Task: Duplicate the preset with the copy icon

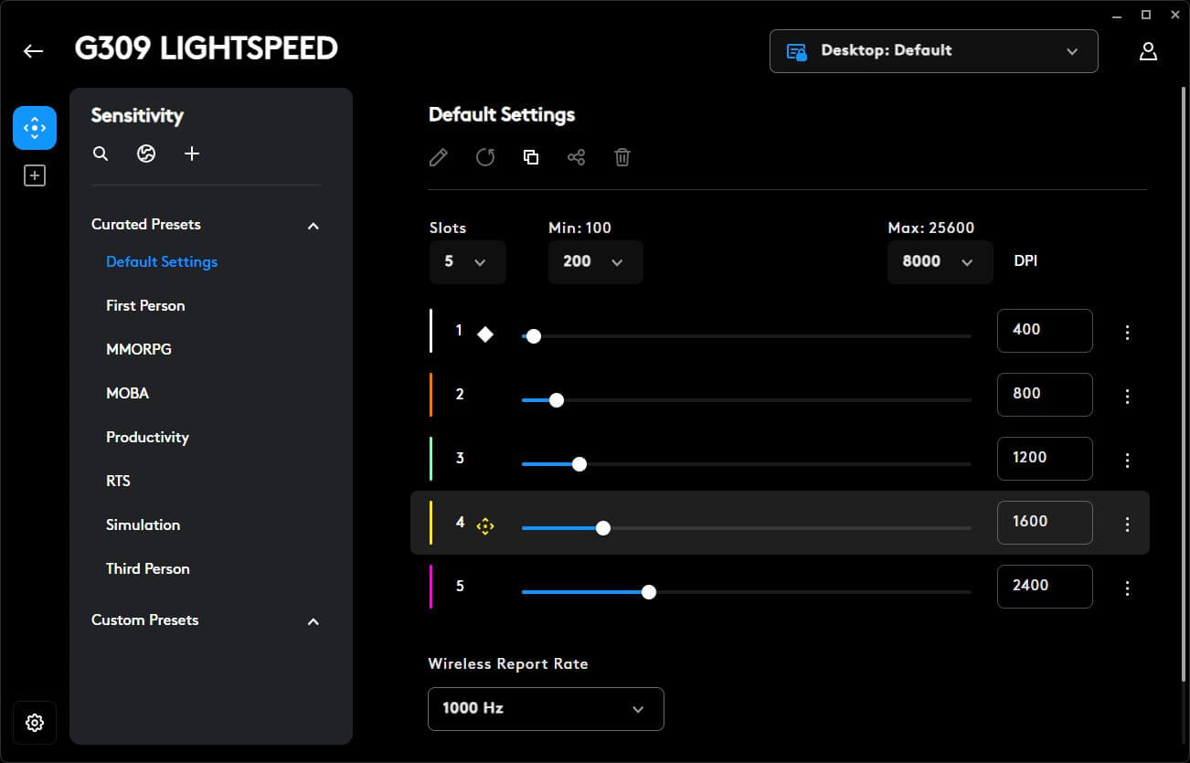Action: 531,157
